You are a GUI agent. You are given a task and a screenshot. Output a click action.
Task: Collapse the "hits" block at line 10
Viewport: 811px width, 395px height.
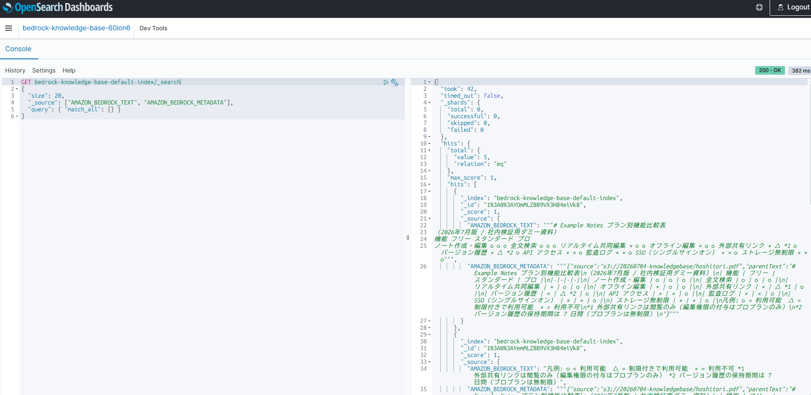pos(430,144)
